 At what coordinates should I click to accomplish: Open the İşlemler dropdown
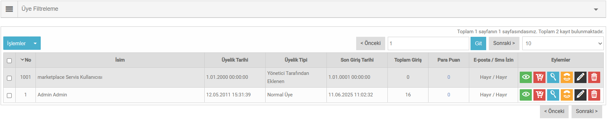coord(22,43)
